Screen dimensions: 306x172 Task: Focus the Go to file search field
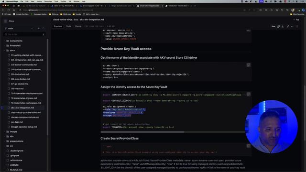24,34
